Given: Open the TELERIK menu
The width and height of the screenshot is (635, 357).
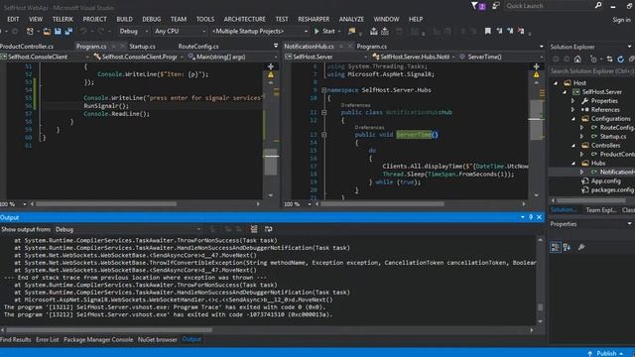Looking at the screenshot, I should [x=63, y=19].
